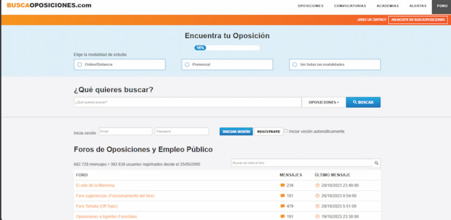The height and width of the screenshot is (220, 451).
Task: Click the blue Buscar button
Action: (x=363, y=102)
